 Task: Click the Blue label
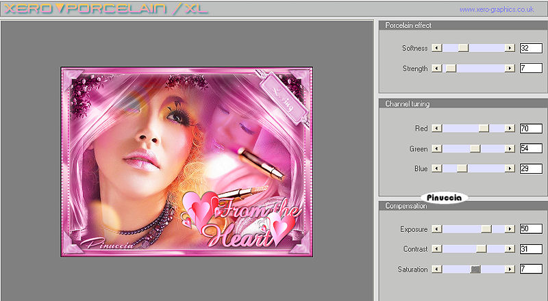coord(421,169)
